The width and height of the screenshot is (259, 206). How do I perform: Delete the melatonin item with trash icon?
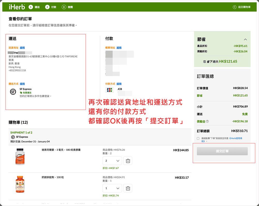[128, 161]
